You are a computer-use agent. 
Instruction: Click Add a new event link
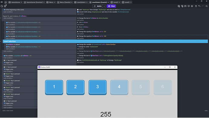point(8,110)
